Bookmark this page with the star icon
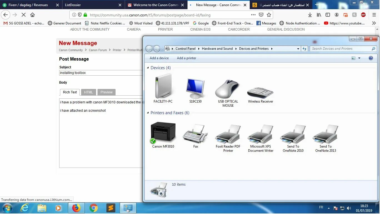 pyautogui.click(x=269, y=15)
